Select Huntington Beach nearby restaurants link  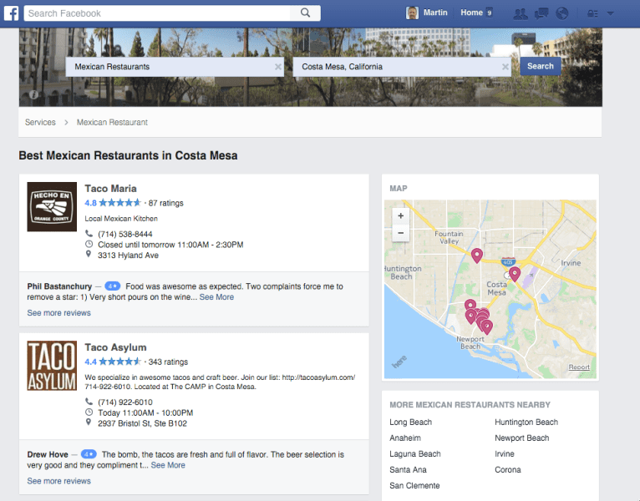point(526,423)
